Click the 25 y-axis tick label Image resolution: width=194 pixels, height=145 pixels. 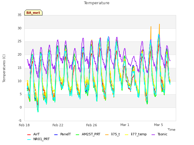[x=19, y=41]
